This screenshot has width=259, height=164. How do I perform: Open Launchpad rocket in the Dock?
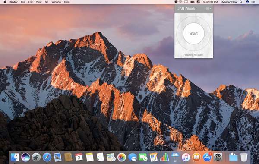tap(36, 157)
